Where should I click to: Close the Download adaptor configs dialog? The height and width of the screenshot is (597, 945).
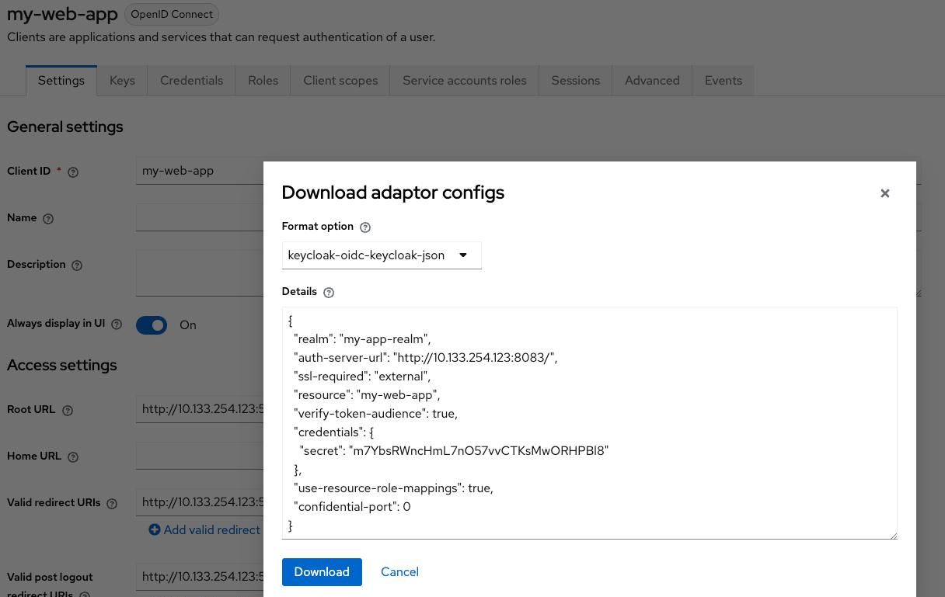tap(884, 193)
